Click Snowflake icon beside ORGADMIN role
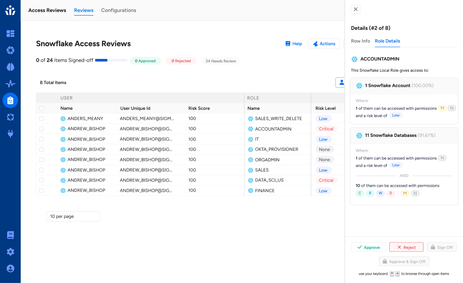463x283 pixels. 251,160
